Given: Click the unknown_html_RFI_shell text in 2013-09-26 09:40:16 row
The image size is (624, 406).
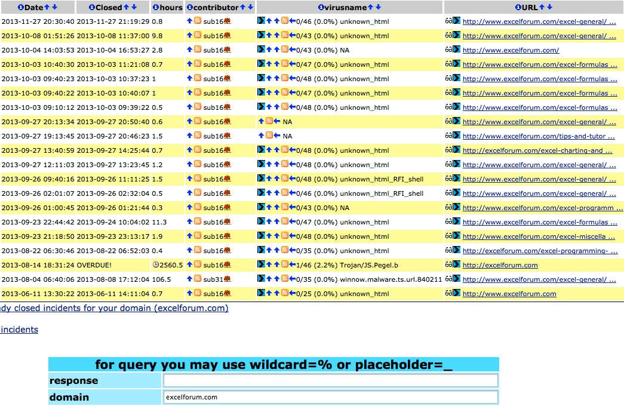Looking at the screenshot, I should tap(382, 179).
